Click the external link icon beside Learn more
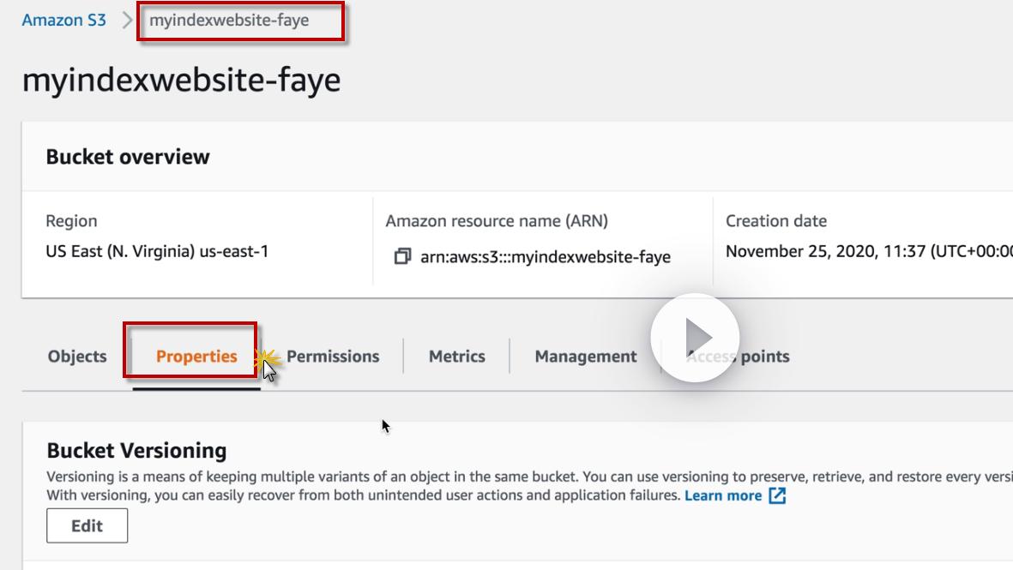 (x=777, y=495)
